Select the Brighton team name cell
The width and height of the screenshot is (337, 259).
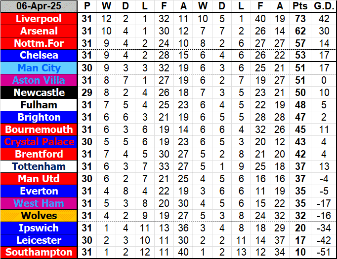coord(39,117)
